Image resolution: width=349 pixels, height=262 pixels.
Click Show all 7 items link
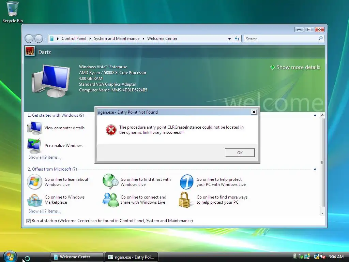pyautogui.click(x=45, y=211)
